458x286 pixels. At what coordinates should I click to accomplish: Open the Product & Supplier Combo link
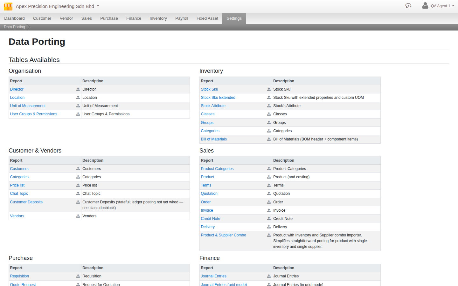pos(224,235)
